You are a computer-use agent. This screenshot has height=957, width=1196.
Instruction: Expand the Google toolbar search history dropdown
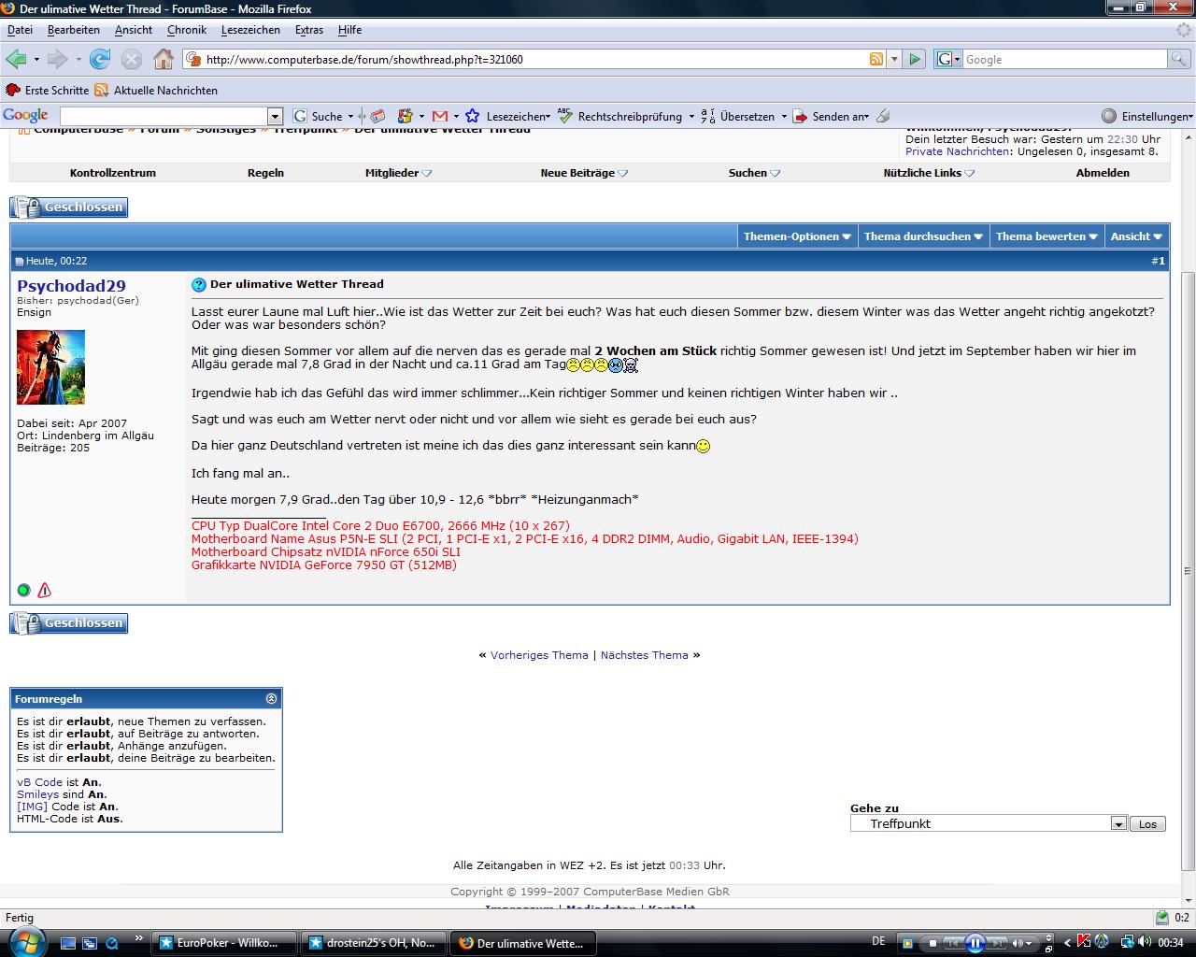click(x=276, y=116)
